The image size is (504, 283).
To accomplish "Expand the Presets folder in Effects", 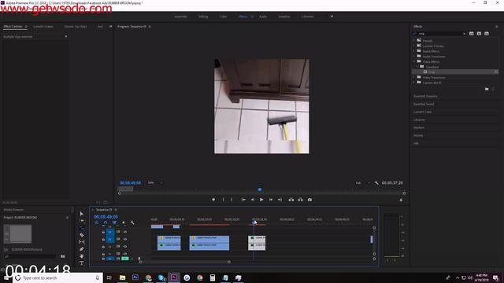I will pos(414,41).
